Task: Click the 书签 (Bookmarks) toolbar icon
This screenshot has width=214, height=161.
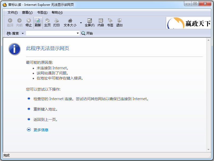Action: (110, 22)
